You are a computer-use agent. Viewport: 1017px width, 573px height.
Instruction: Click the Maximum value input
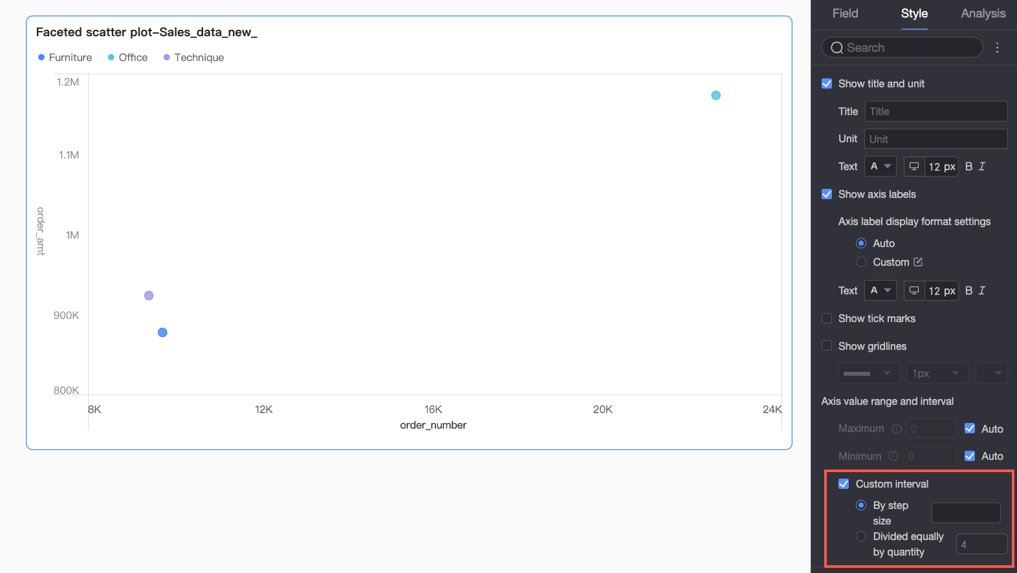pos(931,429)
